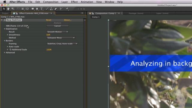Open the Composition menu
Viewport: 192px width, 108px height.
coord(51,2)
